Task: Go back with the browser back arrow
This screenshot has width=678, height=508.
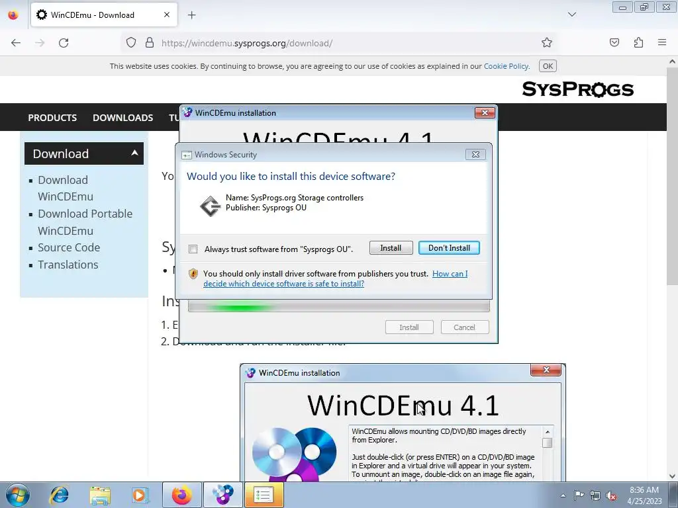Action: point(16,43)
